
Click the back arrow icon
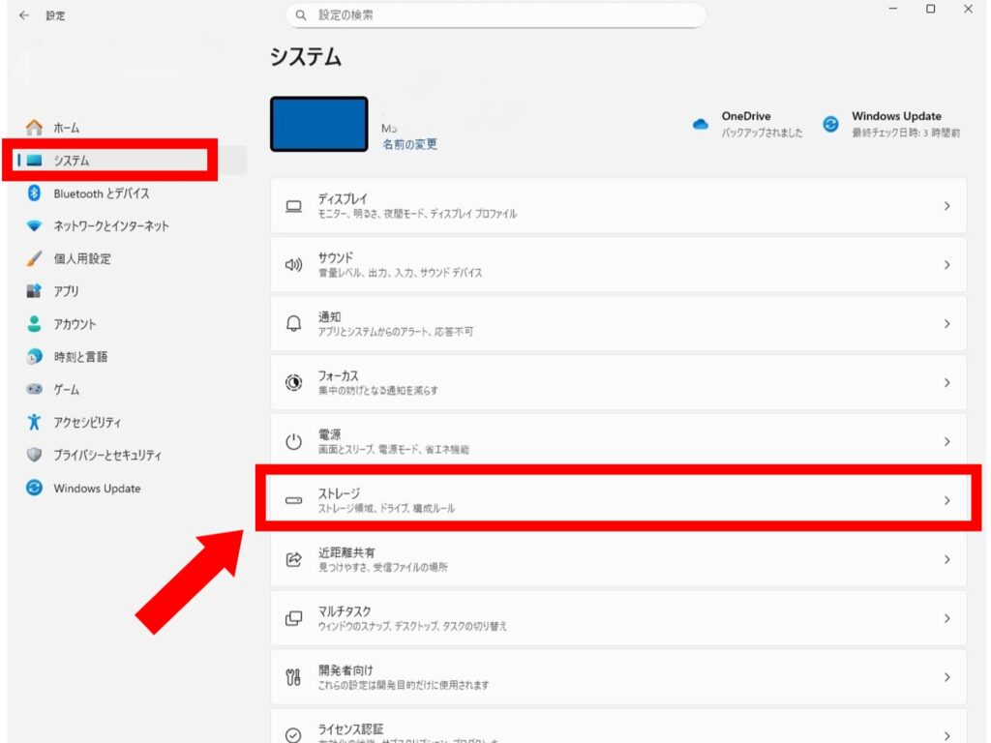24,15
